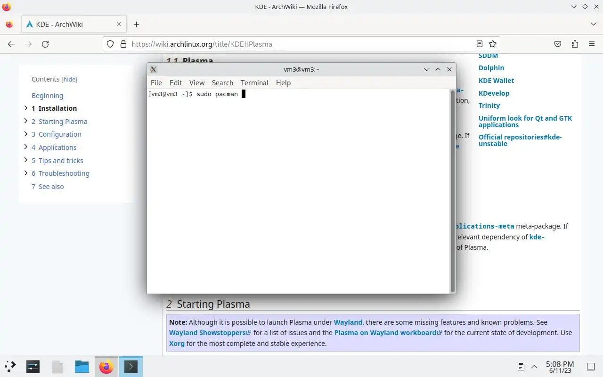The image size is (603, 377).
Task: Click the Firefox View pinned icon
Action: [9, 24]
